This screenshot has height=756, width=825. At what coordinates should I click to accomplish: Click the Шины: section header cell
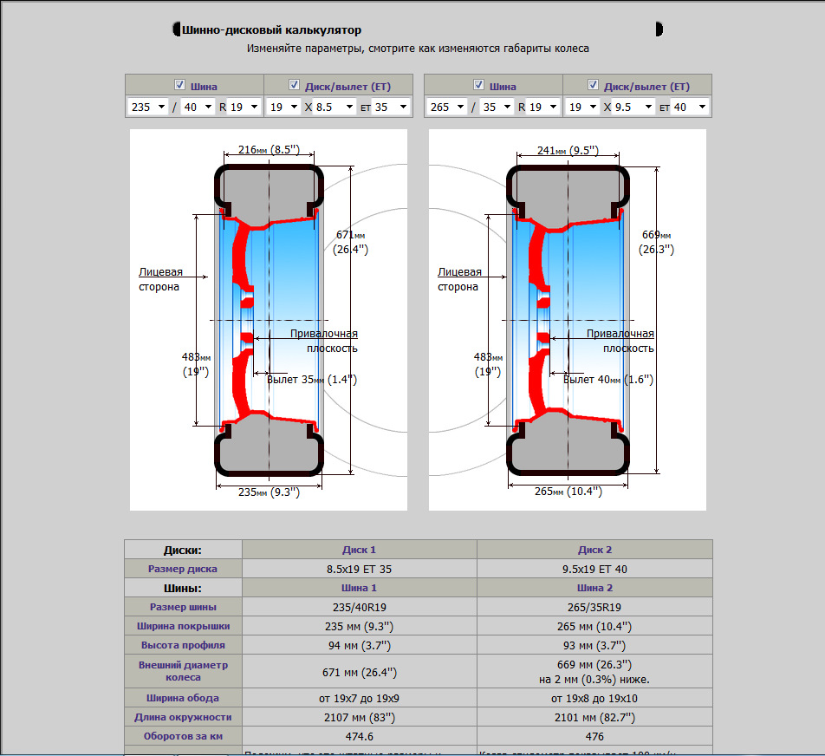click(183, 588)
